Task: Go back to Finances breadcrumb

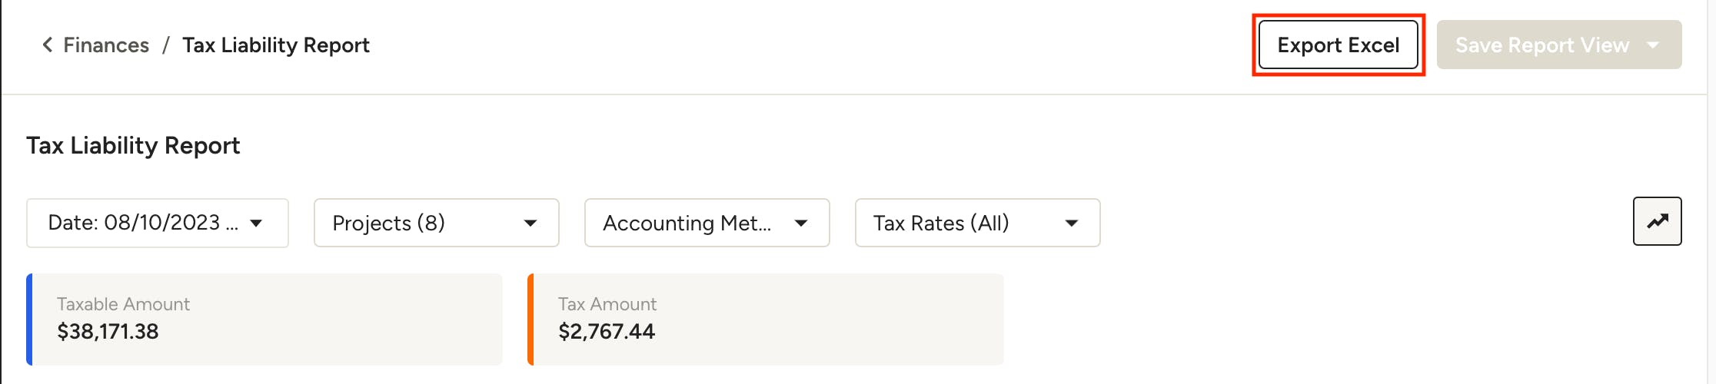Action: pos(106,45)
